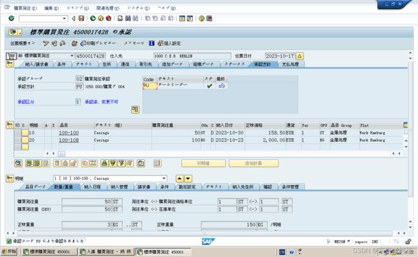The image size is (418, 257).
Task: Open the services-for-object dropdown in title bar
Action: pos(19,33)
